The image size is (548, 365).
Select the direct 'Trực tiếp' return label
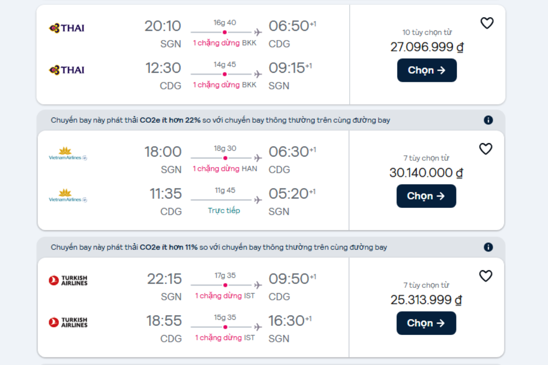(x=224, y=210)
